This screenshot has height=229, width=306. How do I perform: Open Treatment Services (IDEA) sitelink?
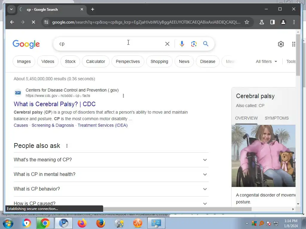[103, 125]
